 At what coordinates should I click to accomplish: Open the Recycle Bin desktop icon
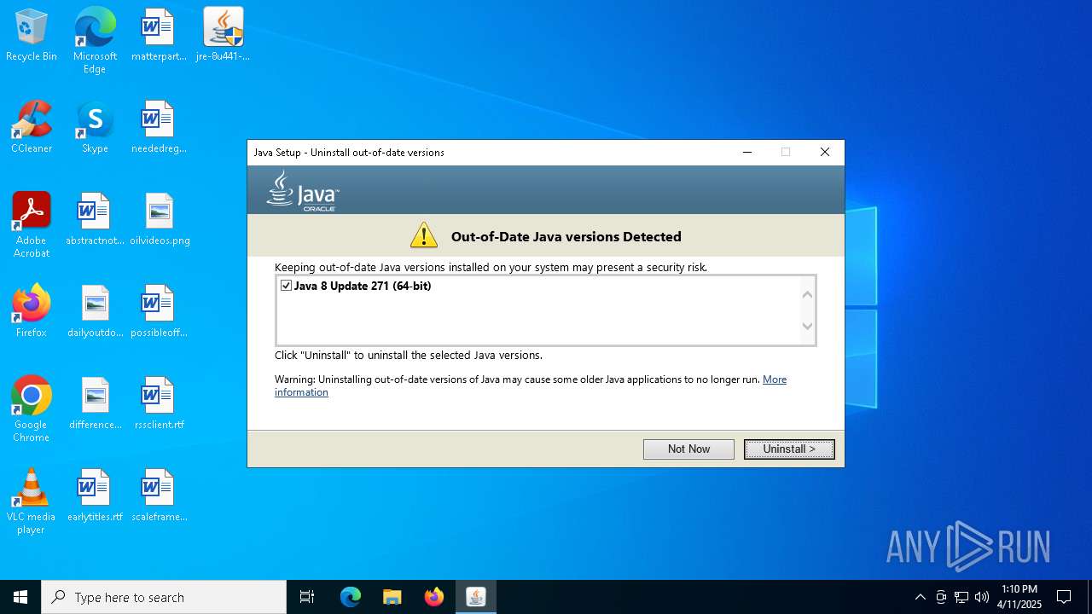point(32,36)
